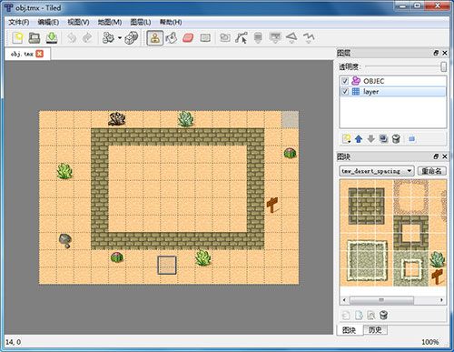The height and width of the screenshot is (352, 454).
Task: Close the 图层 layers panel
Action: click(445, 53)
